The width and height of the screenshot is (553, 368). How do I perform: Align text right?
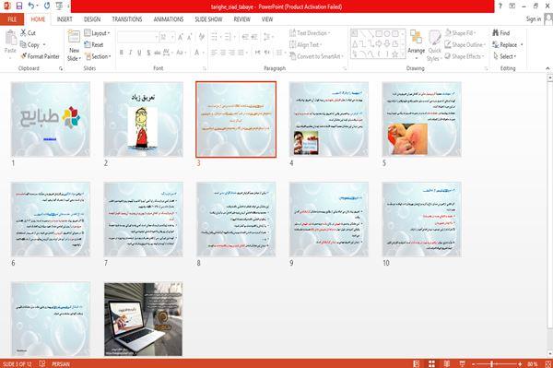coord(231,53)
